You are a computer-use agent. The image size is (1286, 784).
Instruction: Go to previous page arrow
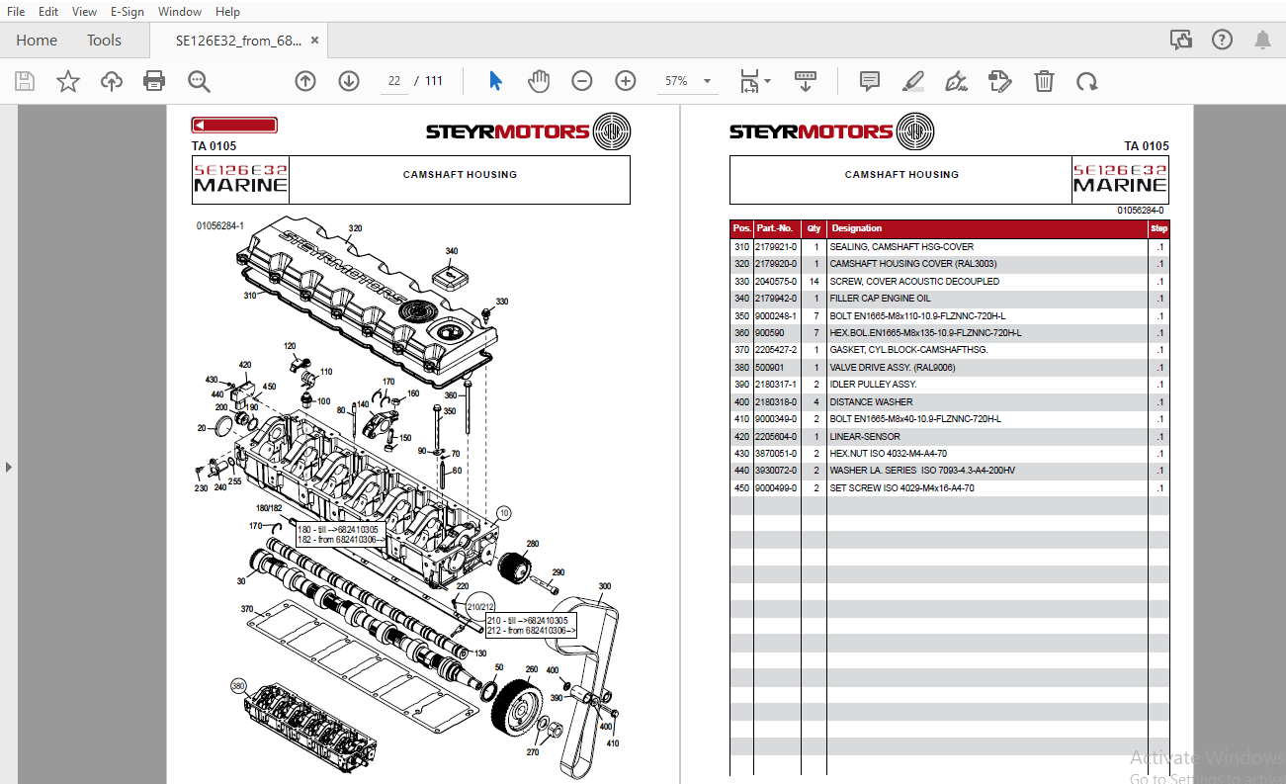point(305,81)
